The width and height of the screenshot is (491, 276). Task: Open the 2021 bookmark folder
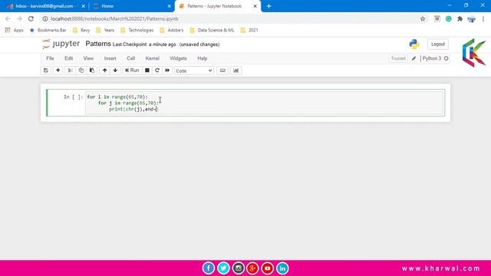coord(249,30)
